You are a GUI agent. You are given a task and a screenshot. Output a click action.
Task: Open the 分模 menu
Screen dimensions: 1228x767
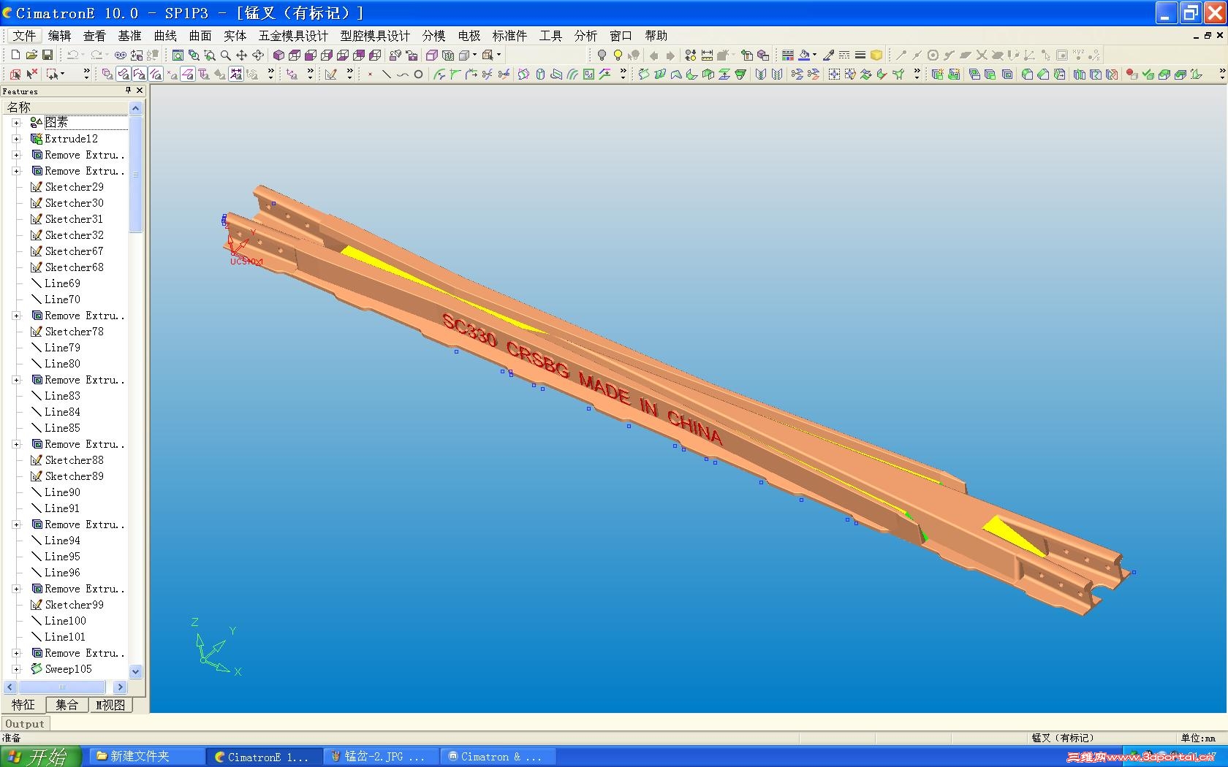433,36
